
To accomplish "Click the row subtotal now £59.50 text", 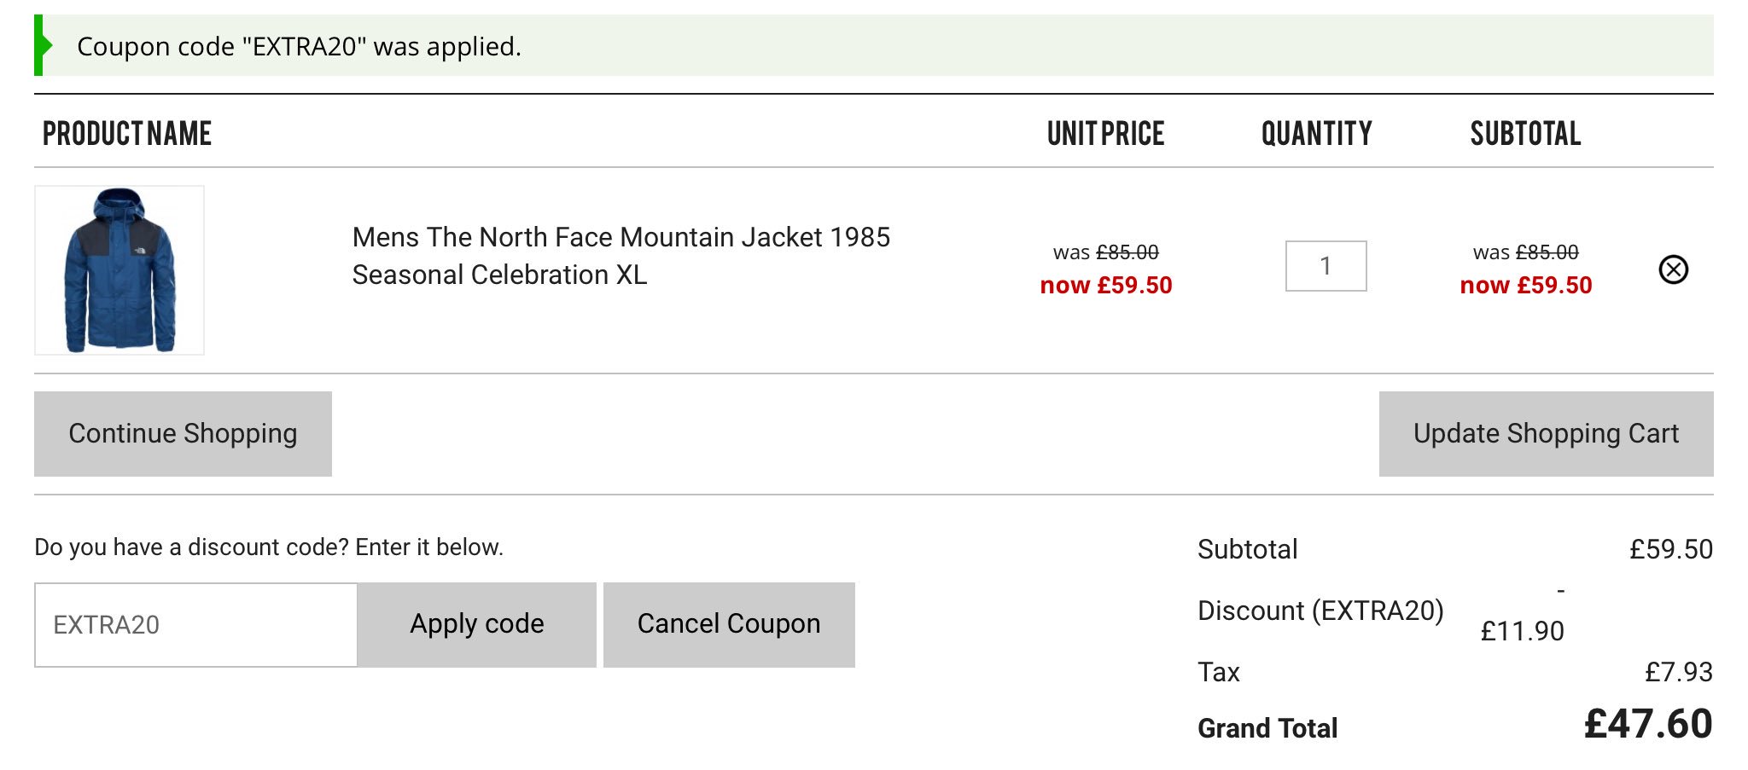I will pyautogui.click(x=1526, y=285).
